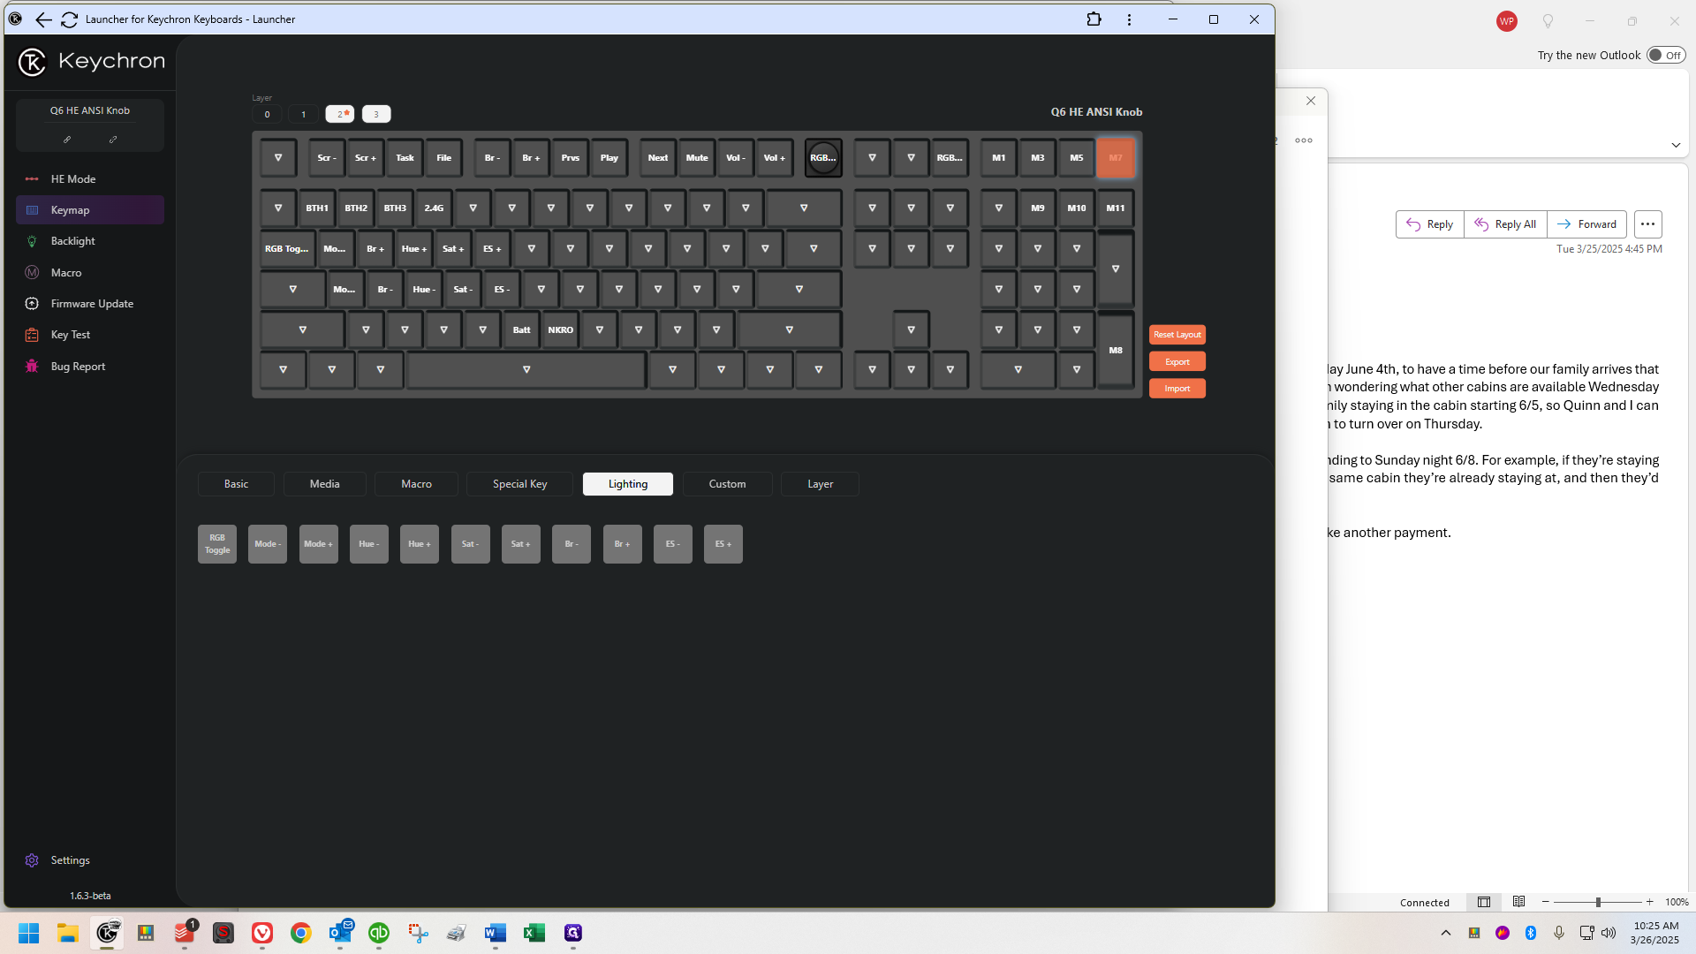Close the Outlook side pane with X
The height and width of the screenshot is (954, 1696).
1311,101
